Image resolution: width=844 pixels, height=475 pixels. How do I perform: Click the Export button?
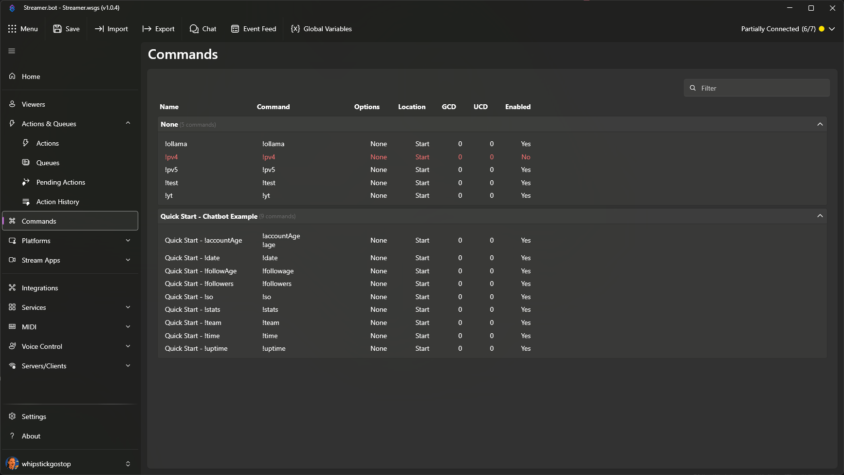(x=159, y=29)
